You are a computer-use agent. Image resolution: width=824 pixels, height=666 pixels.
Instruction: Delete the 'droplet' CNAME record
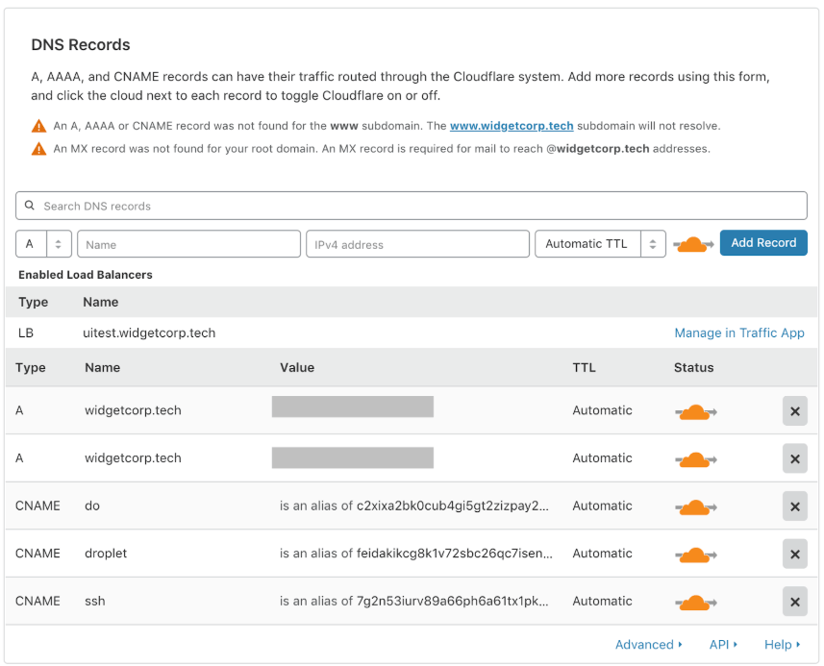(794, 554)
